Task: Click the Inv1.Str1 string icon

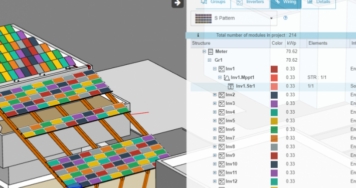Action: coord(231,86)
